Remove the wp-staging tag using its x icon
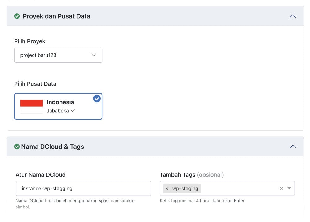 [x=167, y=188]
